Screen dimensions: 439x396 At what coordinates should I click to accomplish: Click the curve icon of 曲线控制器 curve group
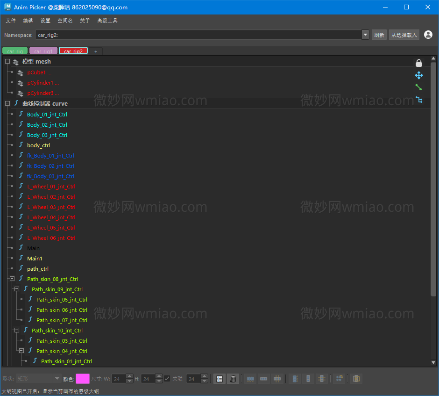click(16, 103)
